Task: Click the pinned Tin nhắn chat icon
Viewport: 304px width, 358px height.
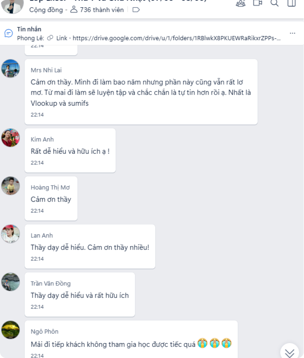Action: pos(8,33)
